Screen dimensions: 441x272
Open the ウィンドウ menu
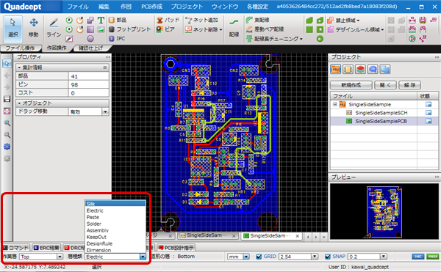coord(225,7)
